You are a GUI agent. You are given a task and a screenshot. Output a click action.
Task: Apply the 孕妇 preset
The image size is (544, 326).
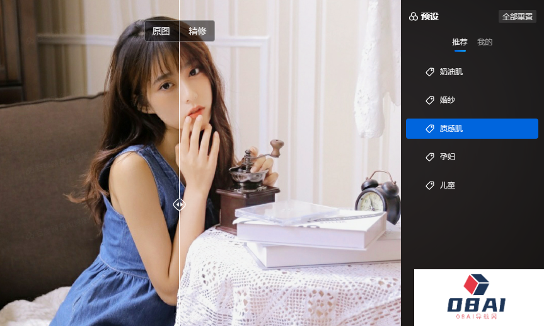(448, 157)
